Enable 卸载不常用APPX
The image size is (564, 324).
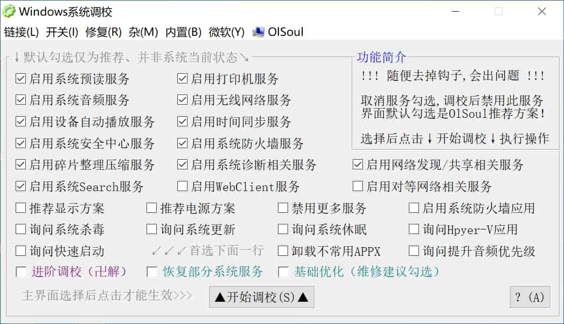coord(282,250)
